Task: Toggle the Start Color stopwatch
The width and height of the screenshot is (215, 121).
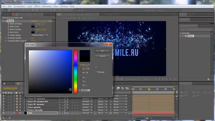Action: tap(9, 27)
